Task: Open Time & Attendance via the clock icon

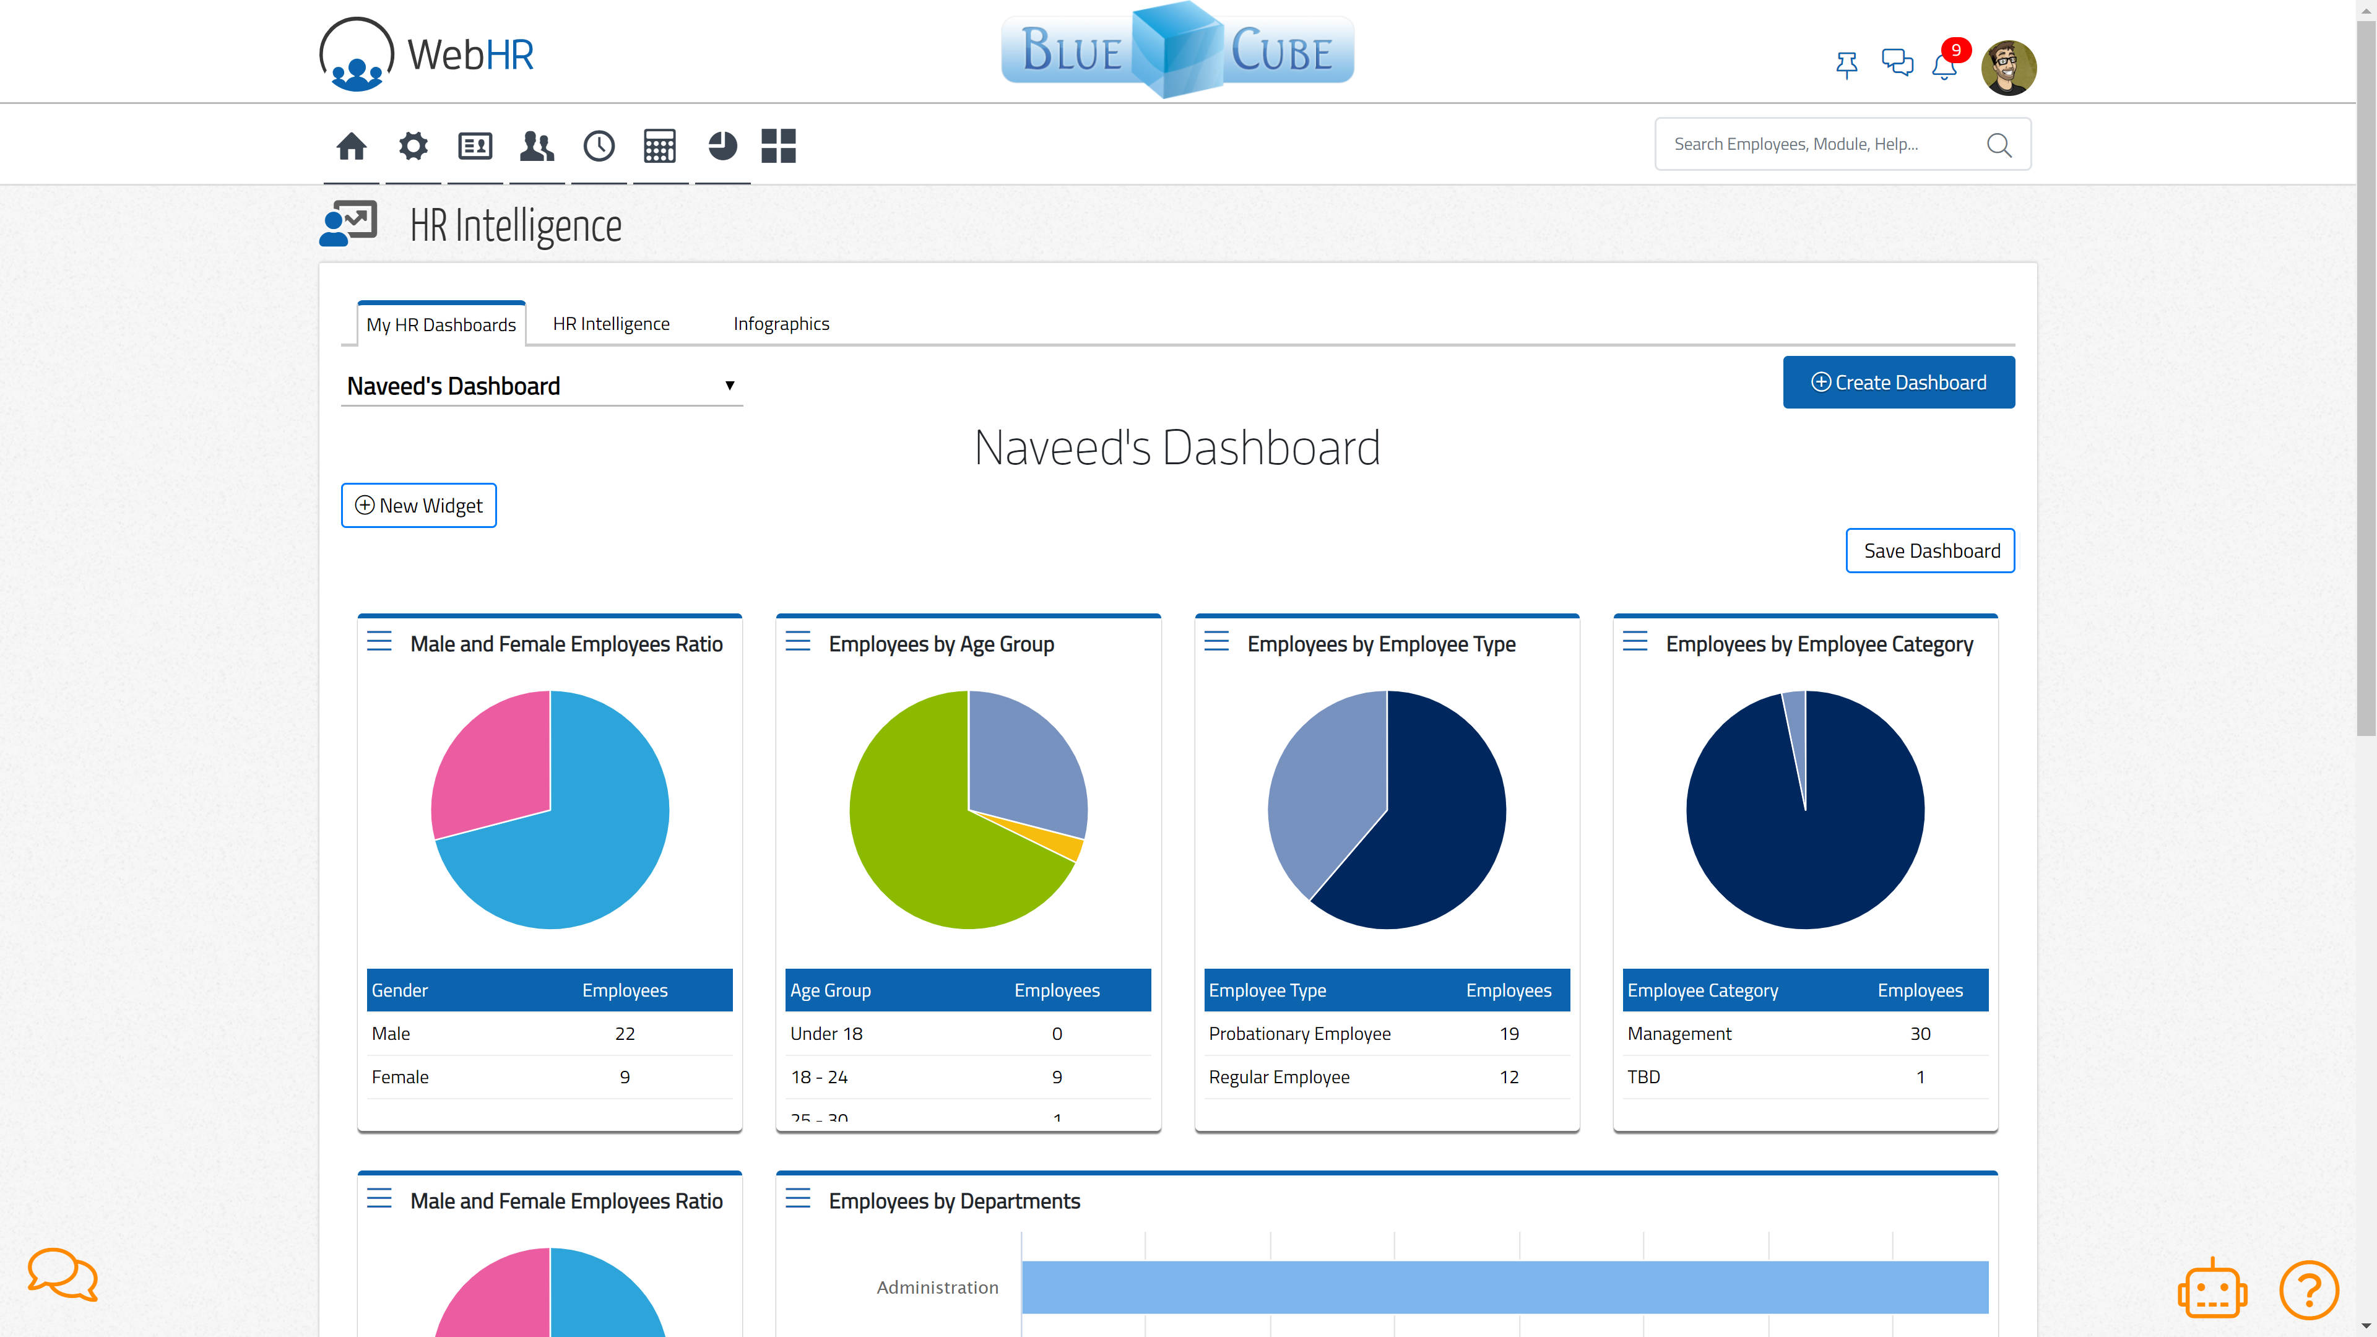Action: pos(599,145)
